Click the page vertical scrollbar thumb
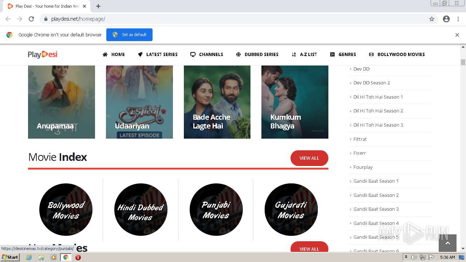Screen dimensions: 466x262 click(x=463, y=62)
